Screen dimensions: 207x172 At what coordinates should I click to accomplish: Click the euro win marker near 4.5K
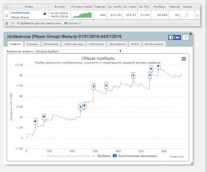point(85,106)
